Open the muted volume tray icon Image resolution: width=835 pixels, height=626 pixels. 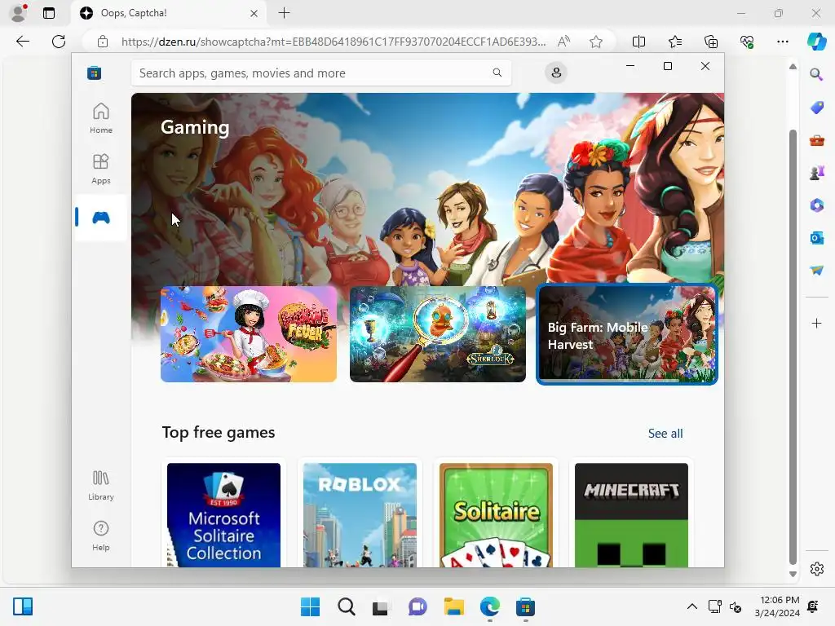click(x=736, y=606)
